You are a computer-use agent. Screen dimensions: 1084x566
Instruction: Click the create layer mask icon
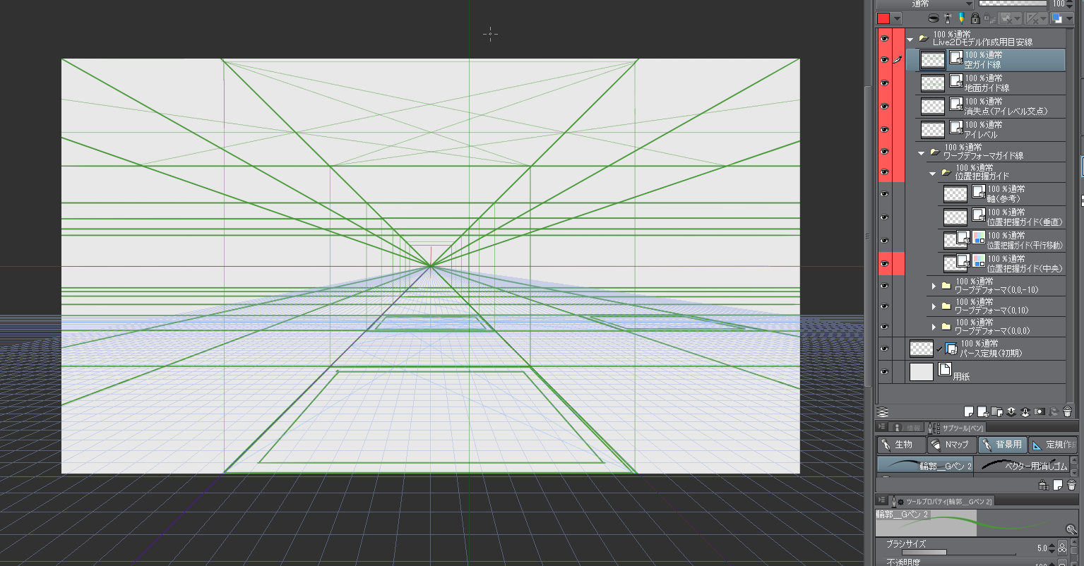click(x=1040, y=411)
